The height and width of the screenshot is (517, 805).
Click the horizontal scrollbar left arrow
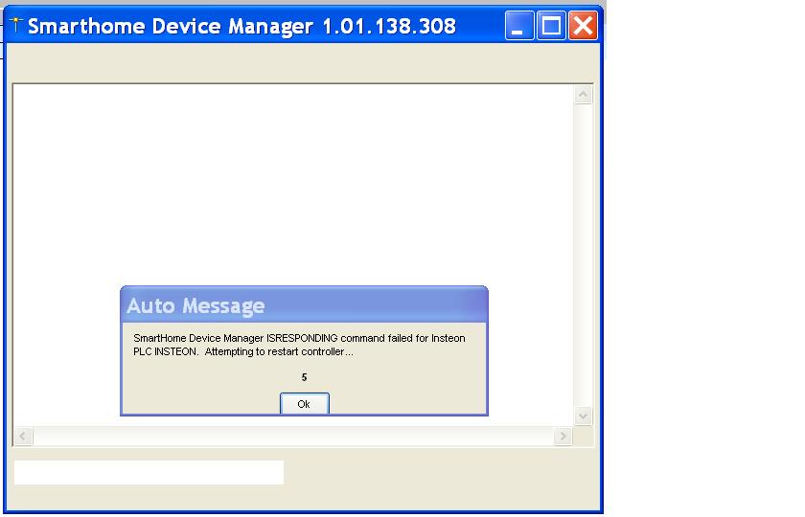tap(23, 436)
